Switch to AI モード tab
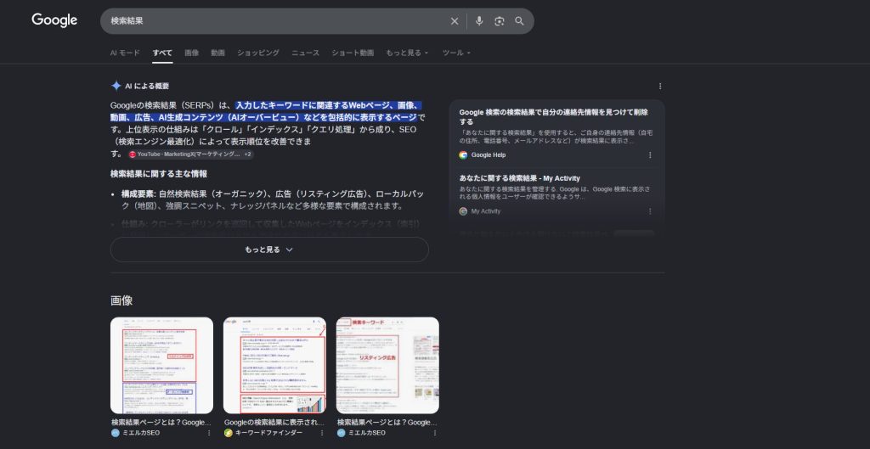 [x=125, y=53]
